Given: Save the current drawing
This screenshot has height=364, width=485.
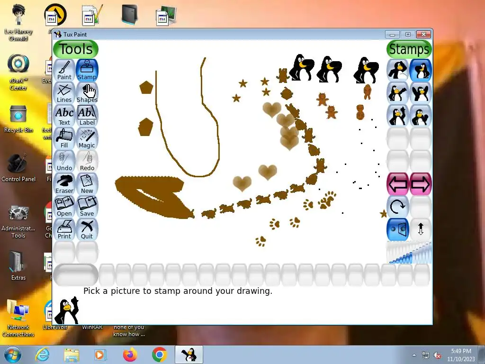Looking at the screenshot, I should pyautogui.click(x=87, y=207).
